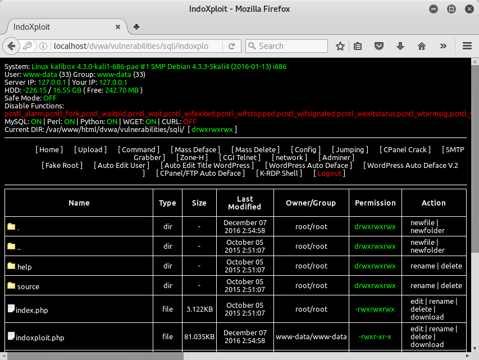Click the vertical scrollbar thumb
Screen dimensions: 479x360
point(475,159)
